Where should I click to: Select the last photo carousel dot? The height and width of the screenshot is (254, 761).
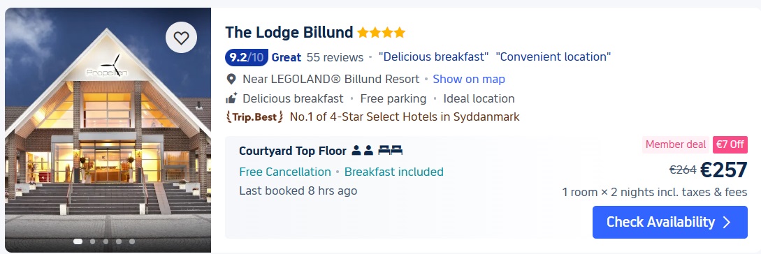pos(132,241)
